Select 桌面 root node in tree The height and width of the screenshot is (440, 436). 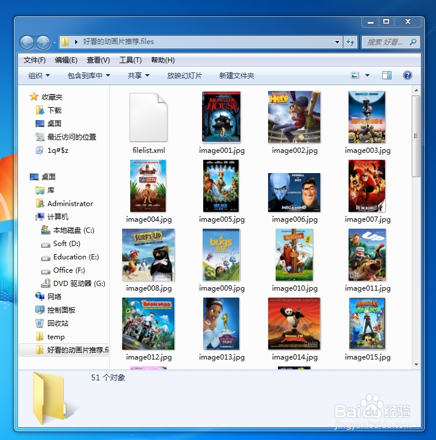(43, 177)
